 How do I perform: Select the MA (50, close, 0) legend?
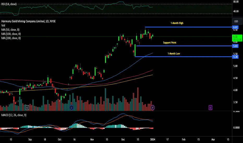pyautogui.click(x=10, y=30)
